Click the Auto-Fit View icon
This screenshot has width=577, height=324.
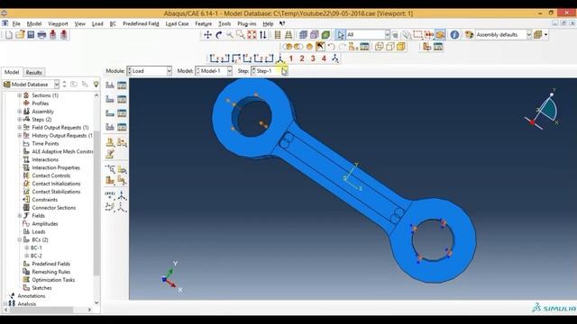point(252,35)
